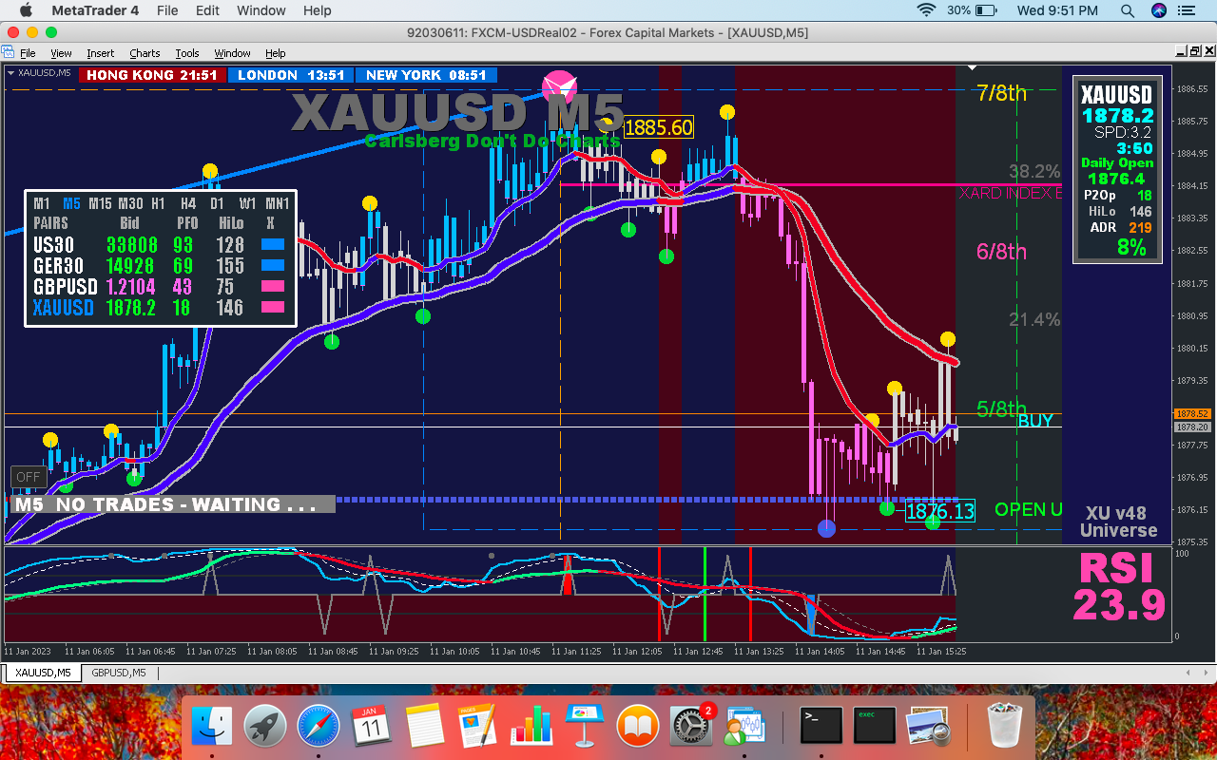Select the XAUUSD,M5 chart tab

pos(43,673)
